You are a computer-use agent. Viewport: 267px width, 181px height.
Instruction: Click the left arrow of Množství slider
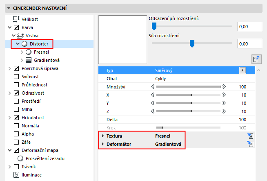pos(153,87)
